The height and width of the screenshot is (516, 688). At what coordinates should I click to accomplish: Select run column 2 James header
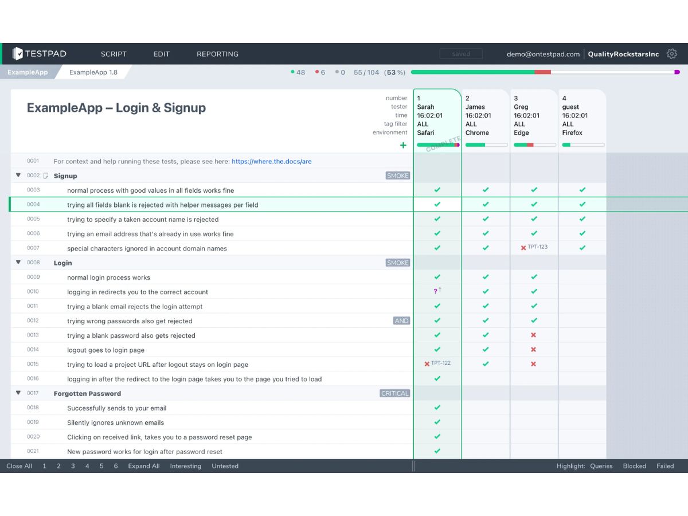pyautogui.click(x=486, y=121)
